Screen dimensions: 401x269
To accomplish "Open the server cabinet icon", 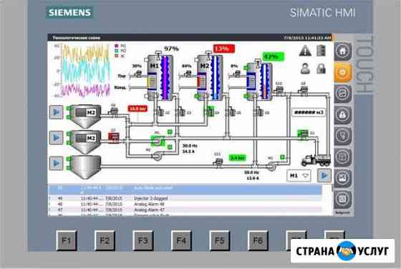I will pyautogui.click(x=321, y=51).
